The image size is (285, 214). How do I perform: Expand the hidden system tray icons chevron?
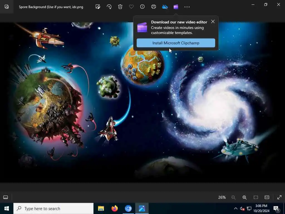pyautogui.click(x=235, y=208)
